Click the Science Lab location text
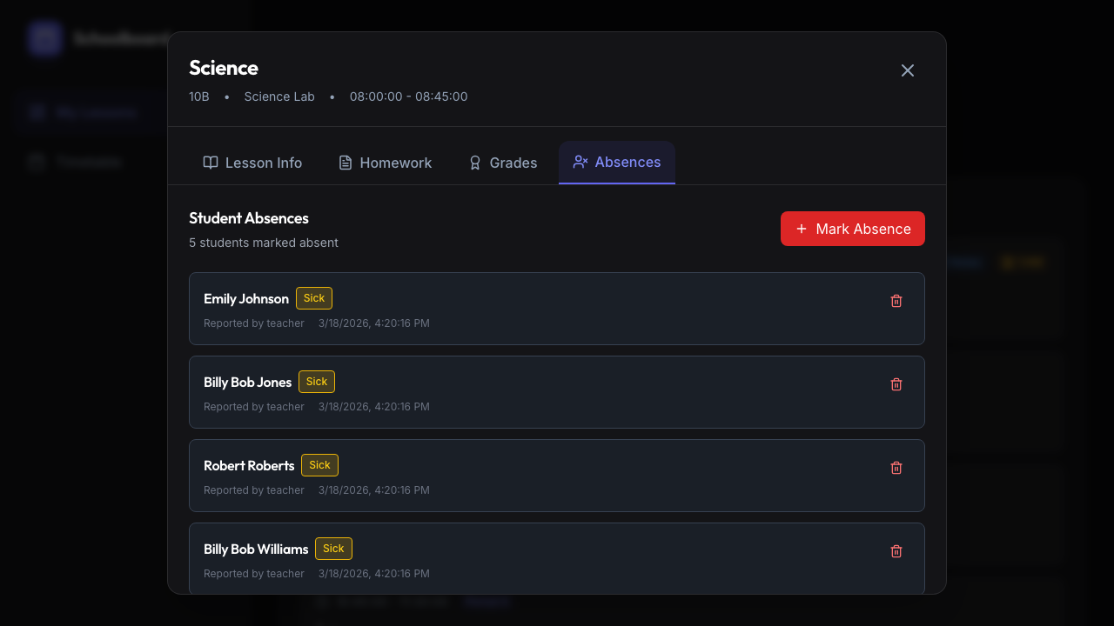This screenshot has width=1114, height=626. point(279,97)
